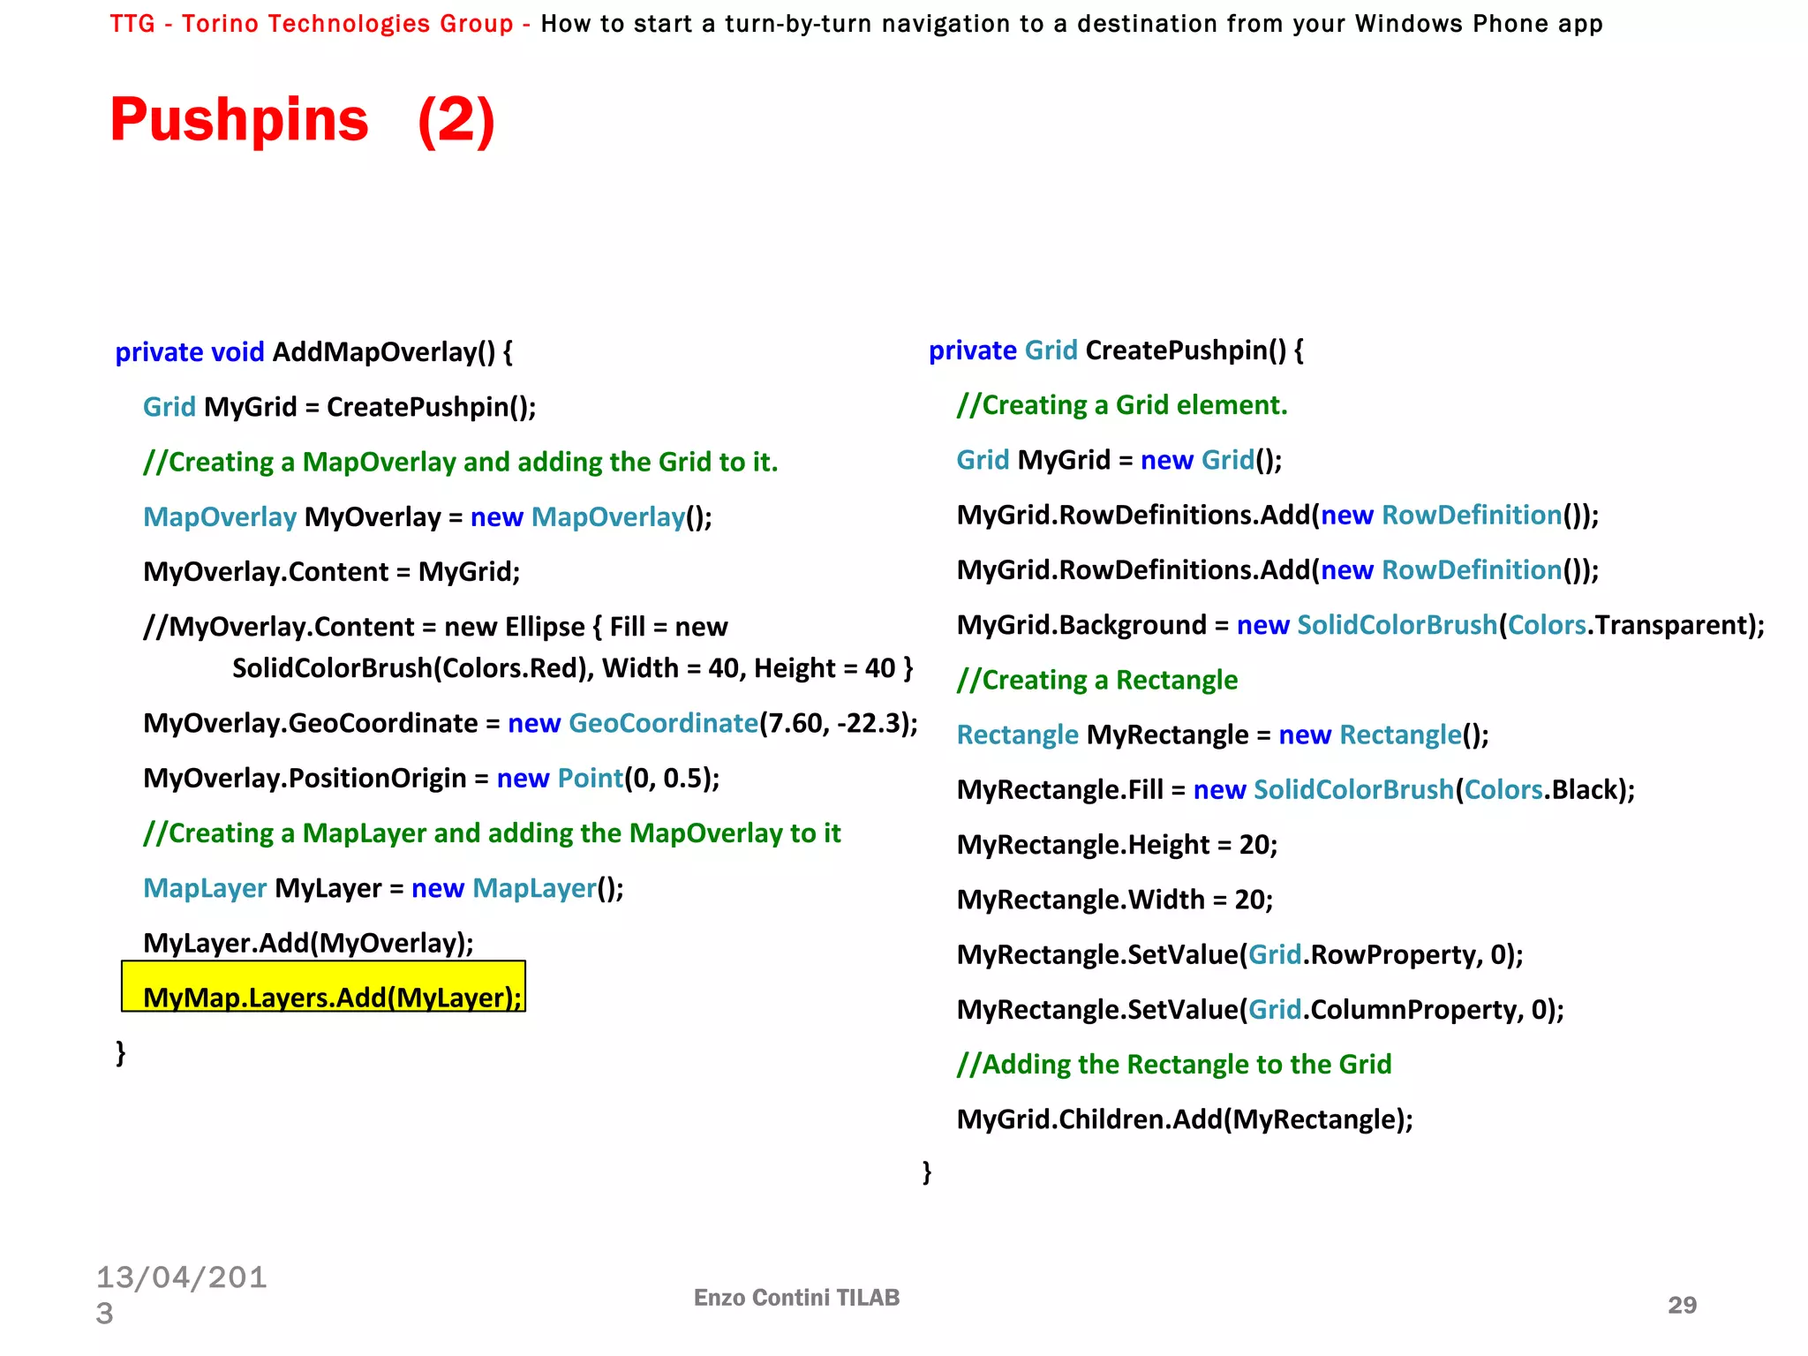Image resolution: width=1808 pixels, height=1356 pixels.
Task: Click the private void AddMapOverlay() line
Action: click(313, 352)
